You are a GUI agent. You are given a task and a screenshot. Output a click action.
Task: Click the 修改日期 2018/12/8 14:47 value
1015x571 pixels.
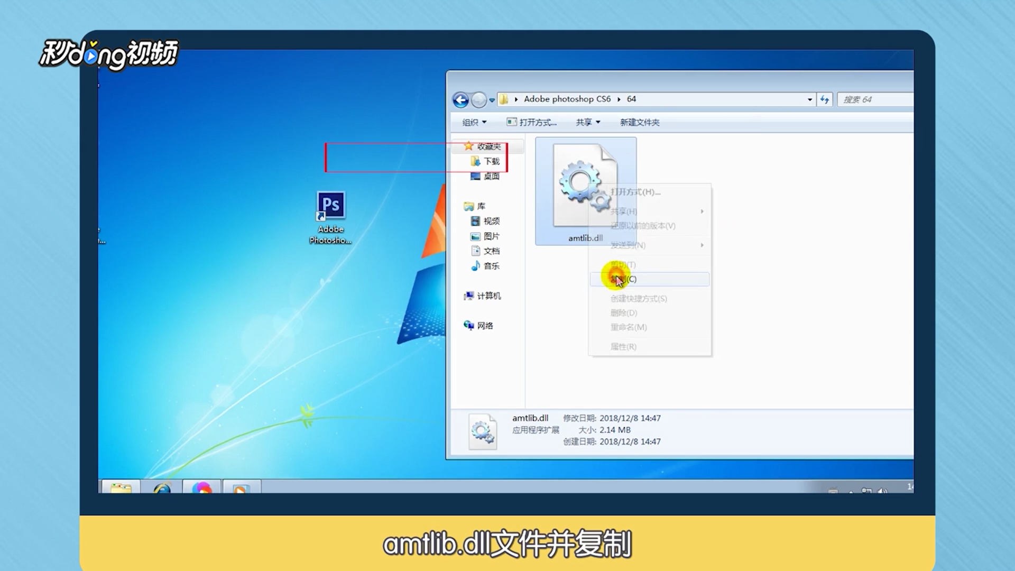point(630,418)
